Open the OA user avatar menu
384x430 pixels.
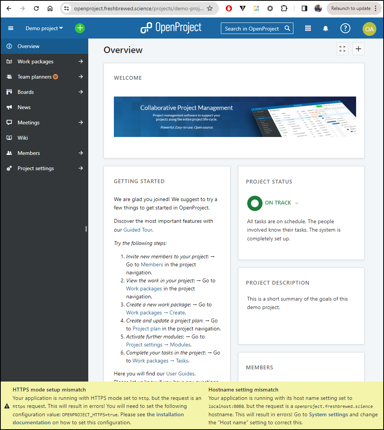369,29
